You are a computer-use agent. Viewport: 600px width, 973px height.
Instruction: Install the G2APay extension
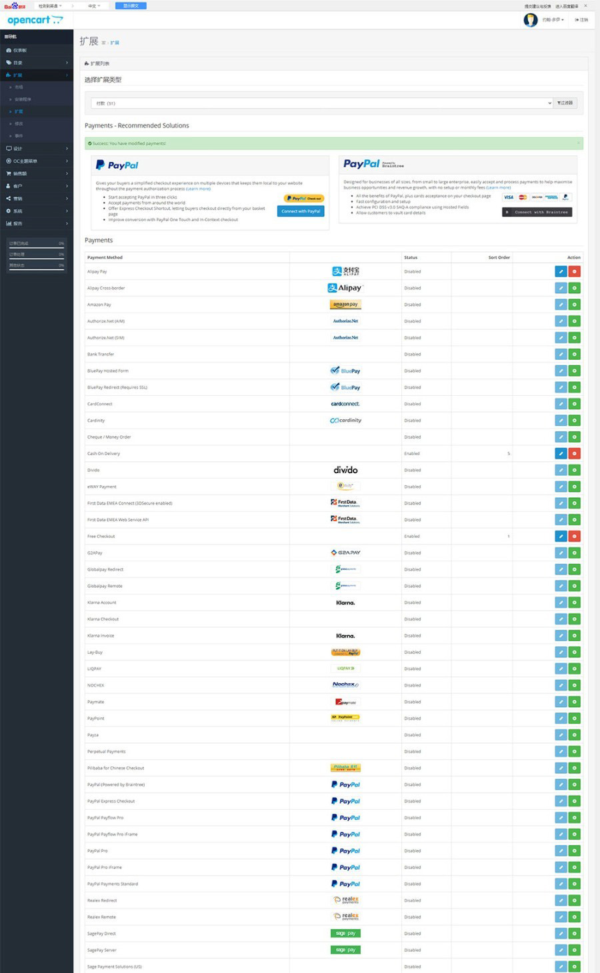574,552
